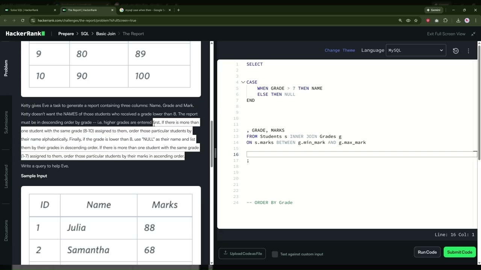Click the END keyword on line 7
The image size is (481, 270).
click(x=251, y=100)
